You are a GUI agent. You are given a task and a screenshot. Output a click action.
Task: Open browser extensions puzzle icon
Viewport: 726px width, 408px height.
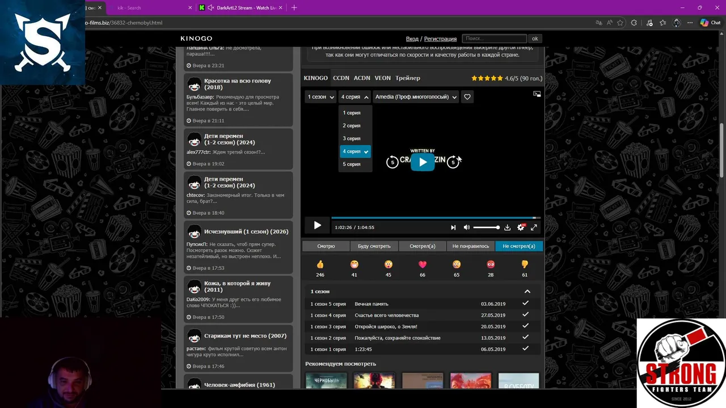pyautogui.click(x=634, y=23)
